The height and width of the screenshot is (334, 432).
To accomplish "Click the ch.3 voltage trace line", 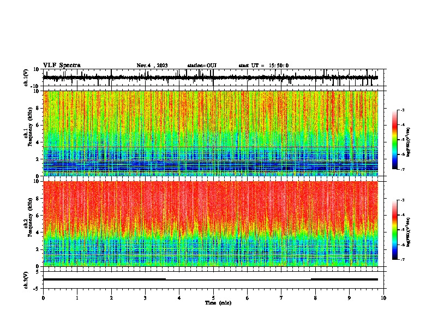I will tap(211, 279).
